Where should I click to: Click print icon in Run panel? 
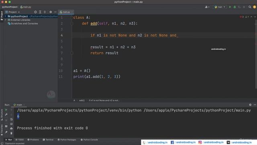point(11,128)
